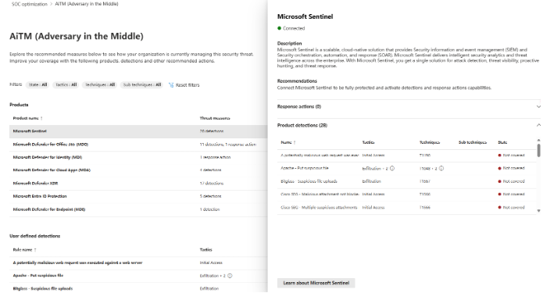Screen dimensions: 543x293
Task: Open the Techniques : All filter
Action: click(100, 85)
